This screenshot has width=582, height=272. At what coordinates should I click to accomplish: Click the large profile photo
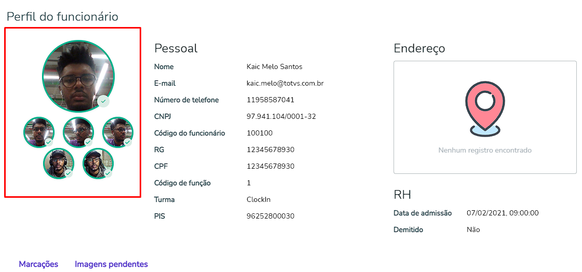click(78, 75)
